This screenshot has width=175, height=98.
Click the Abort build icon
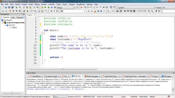click(x=55, y=7)
